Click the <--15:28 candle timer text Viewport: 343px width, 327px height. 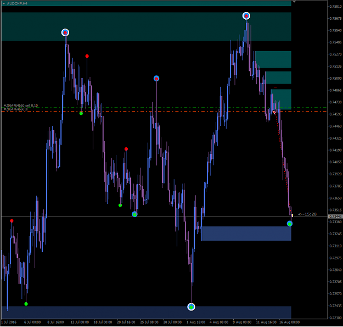[x=307, y=214]
